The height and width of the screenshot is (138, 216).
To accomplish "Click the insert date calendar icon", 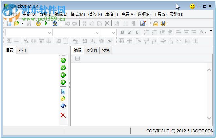I will (x=41, y=41).
